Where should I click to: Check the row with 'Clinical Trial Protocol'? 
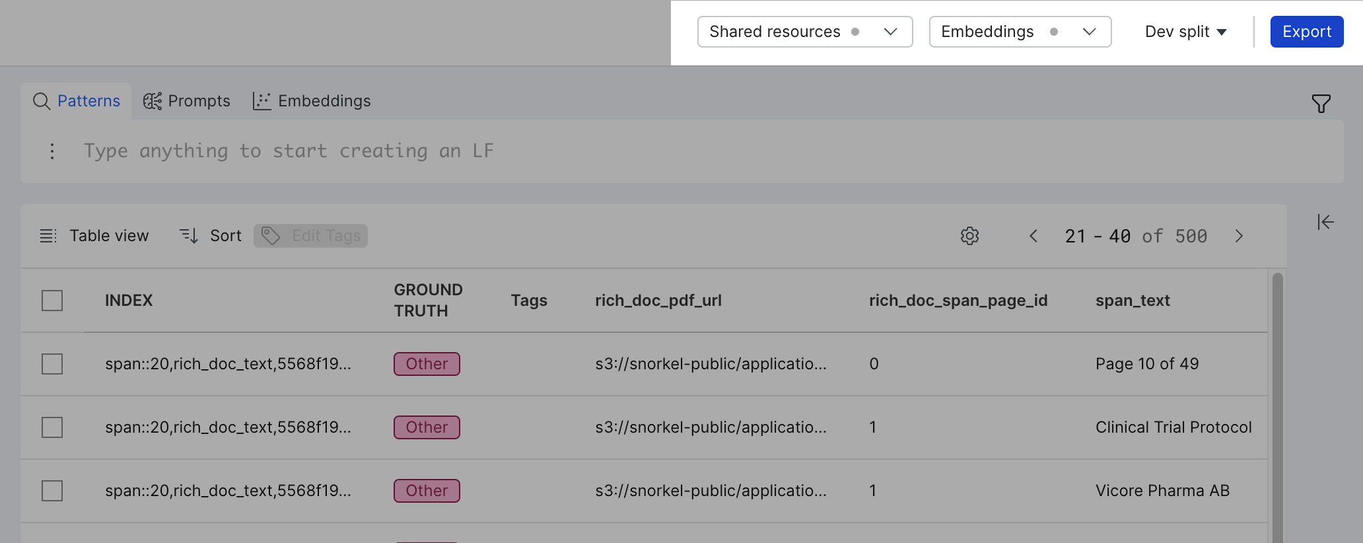pyautogui.click(x=52, y=427)
